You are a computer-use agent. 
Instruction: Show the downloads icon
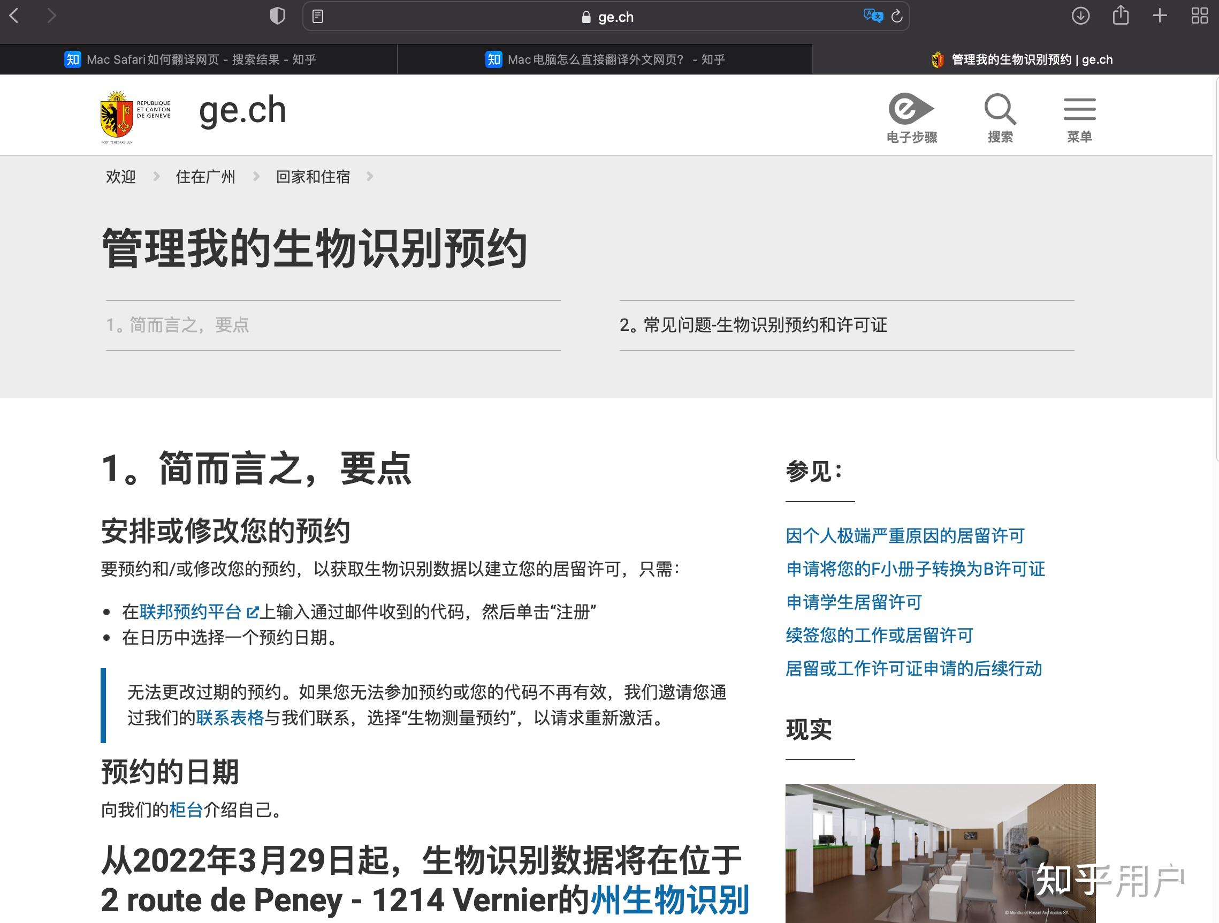point(1081,16)
